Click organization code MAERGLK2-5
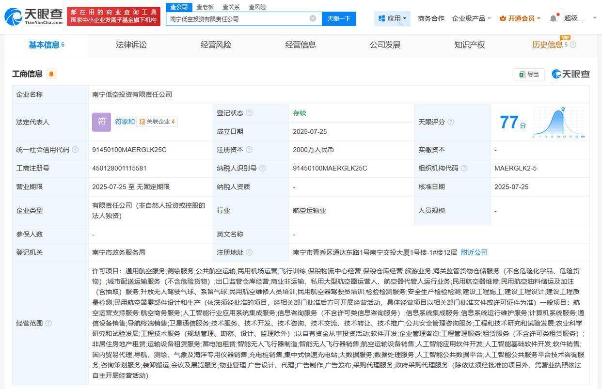602x389 pixels. (x=515, y=168)
